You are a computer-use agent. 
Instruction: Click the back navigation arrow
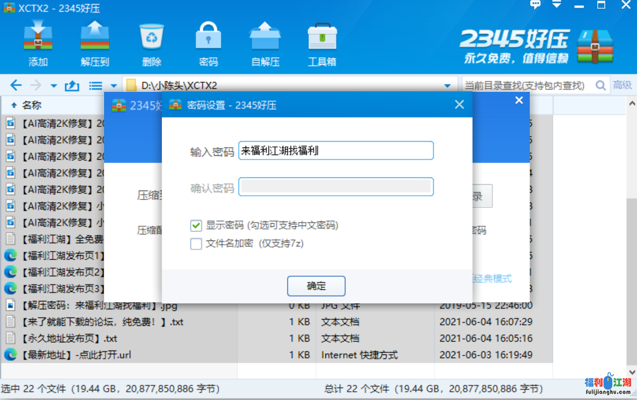[x=16, y=86]
